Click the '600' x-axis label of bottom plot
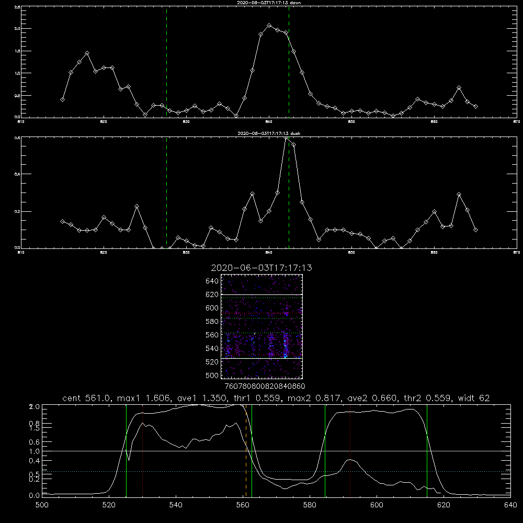523x523 pixels. [x=377, y=505]
